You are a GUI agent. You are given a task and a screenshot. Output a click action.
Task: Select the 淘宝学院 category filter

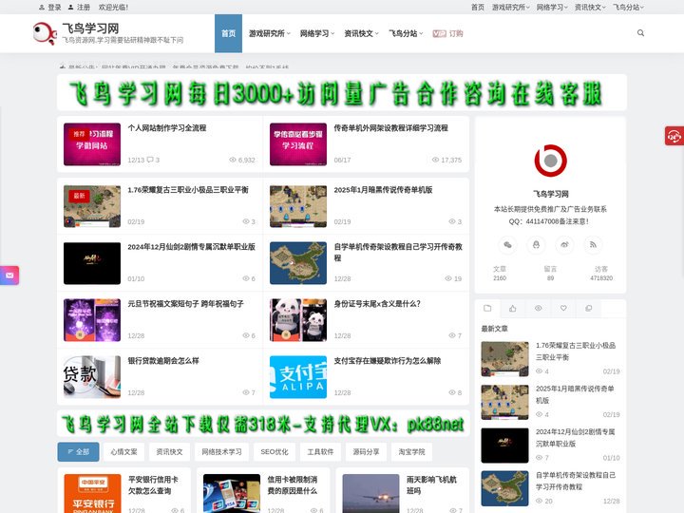pos(411,452)
